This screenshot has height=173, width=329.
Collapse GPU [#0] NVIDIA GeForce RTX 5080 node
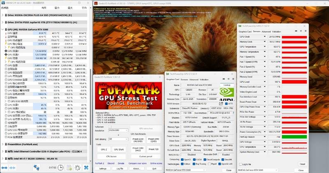tap(2, 30)
